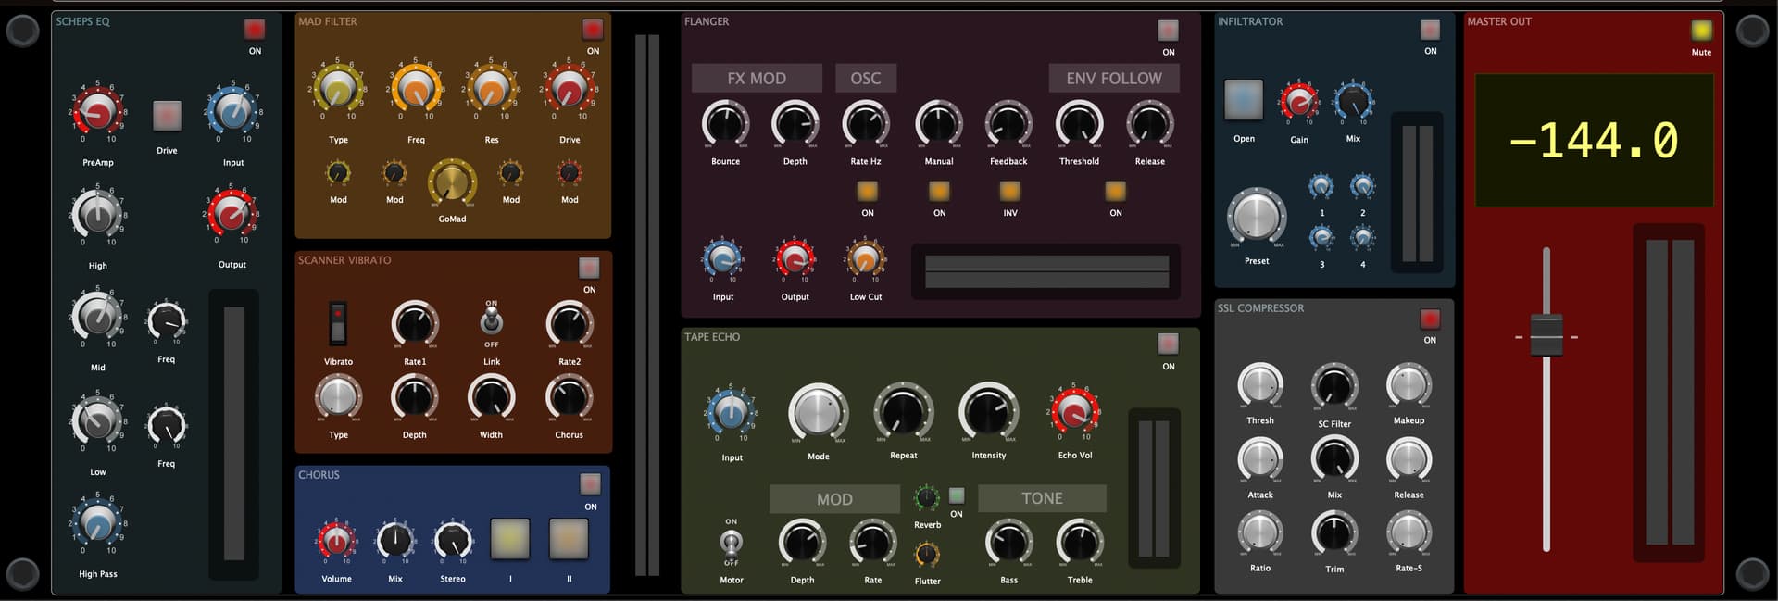Click the Flanger Bounce knob

725,123
